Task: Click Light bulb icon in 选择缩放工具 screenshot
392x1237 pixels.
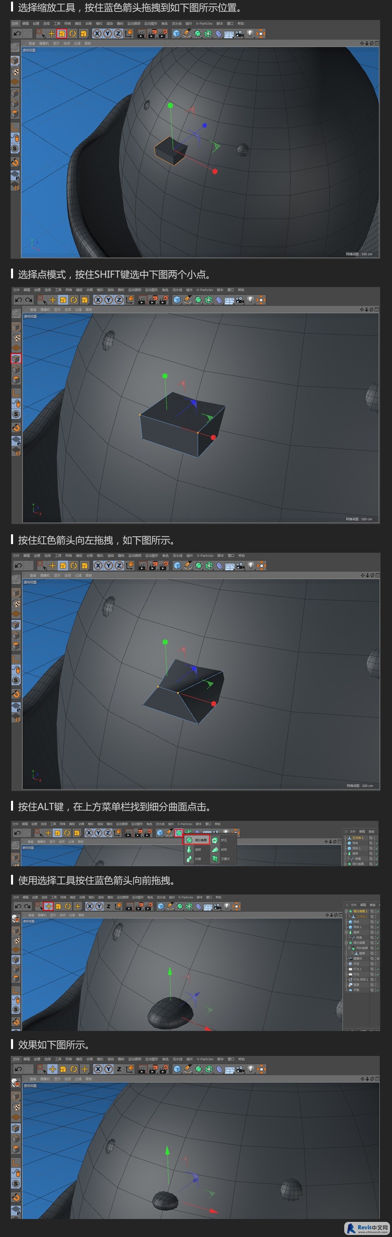Action: click(x=250, y=34)
